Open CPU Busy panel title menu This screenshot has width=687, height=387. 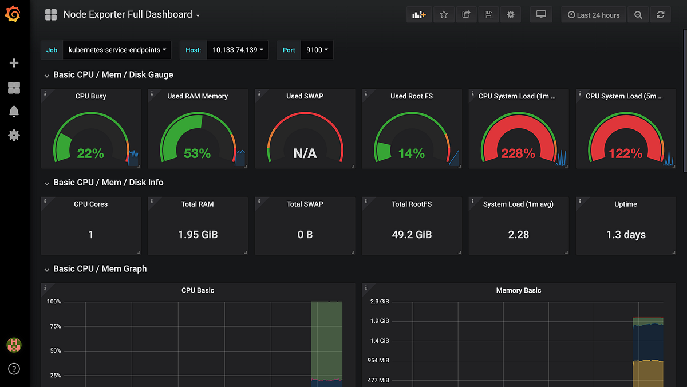(x=90, y=96)
